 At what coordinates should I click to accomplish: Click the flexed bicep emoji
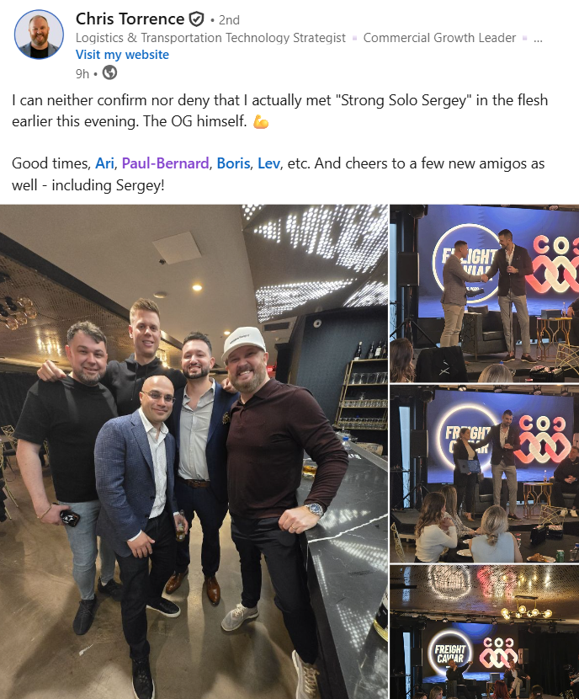pyautogui.click(x=261, y=121)
